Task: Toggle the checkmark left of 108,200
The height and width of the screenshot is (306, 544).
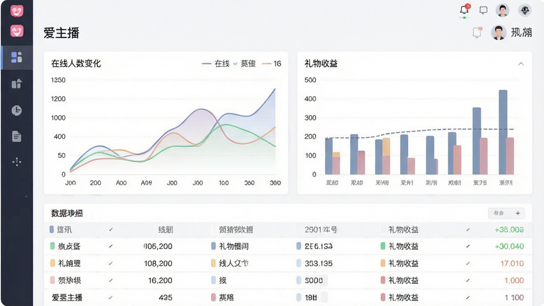Action: coord(110,263)
